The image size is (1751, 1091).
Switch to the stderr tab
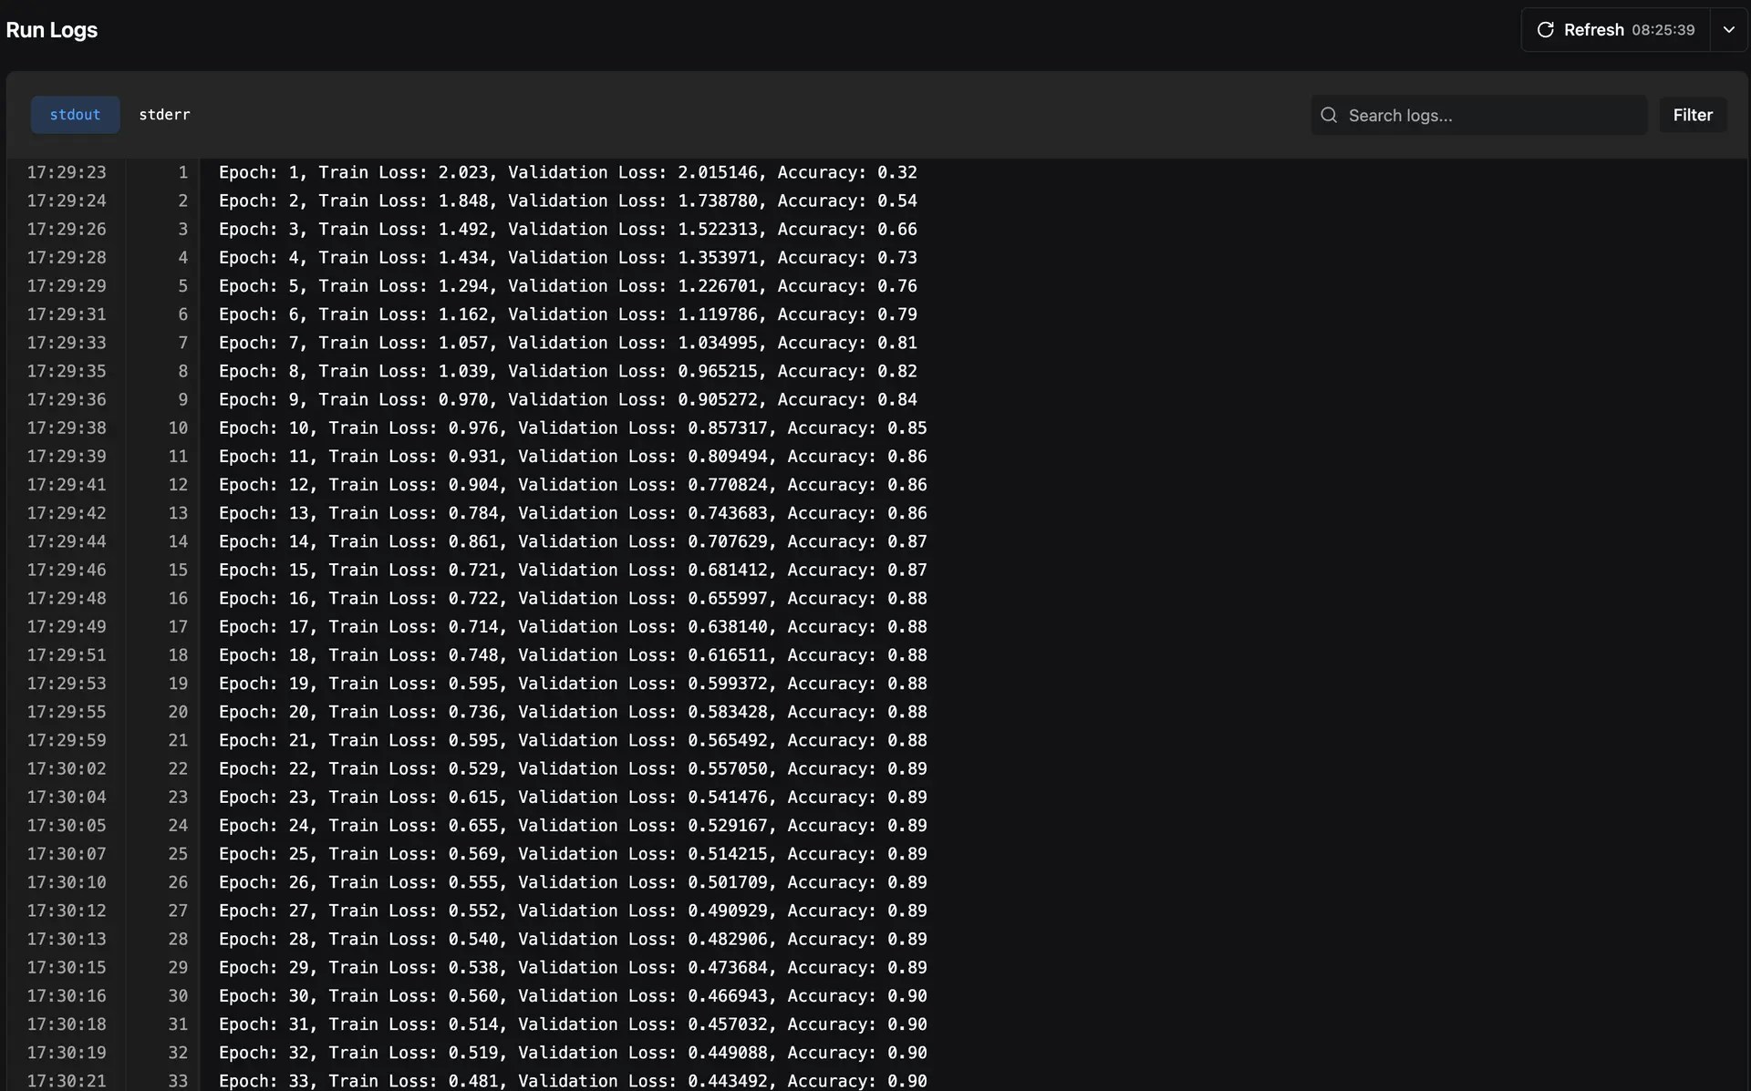164,115
